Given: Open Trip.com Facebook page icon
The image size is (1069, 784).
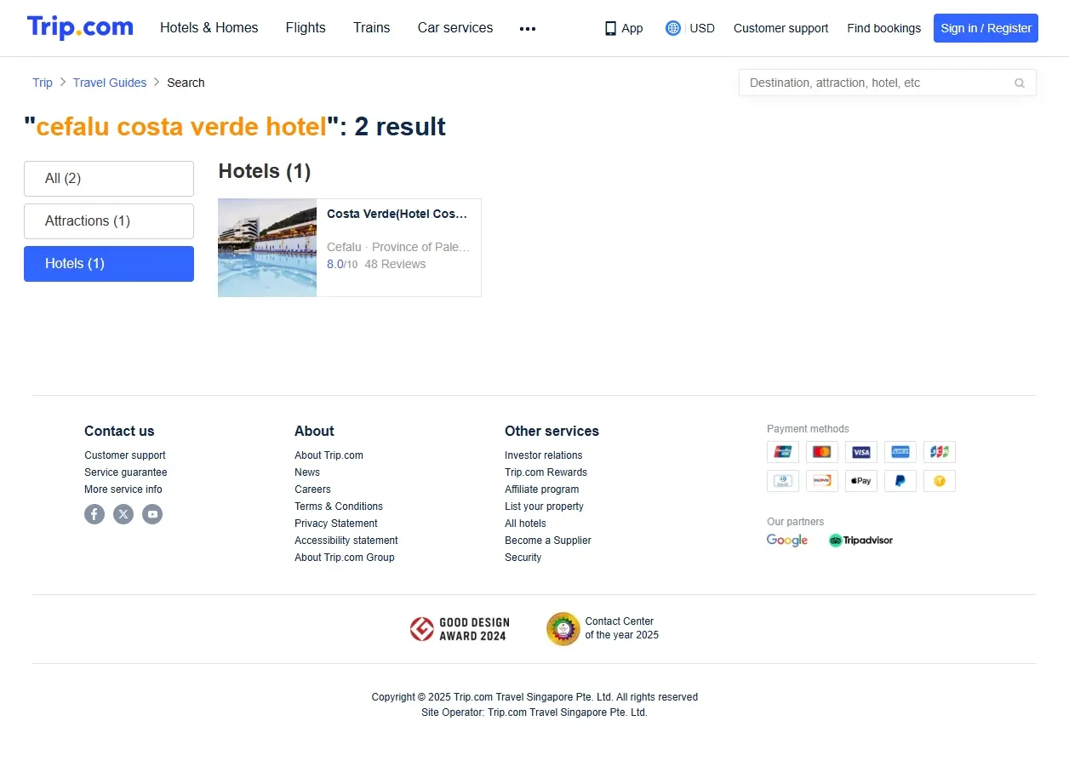Looking at the screenshot, I should pyautogui.click(x=94, y=514).
